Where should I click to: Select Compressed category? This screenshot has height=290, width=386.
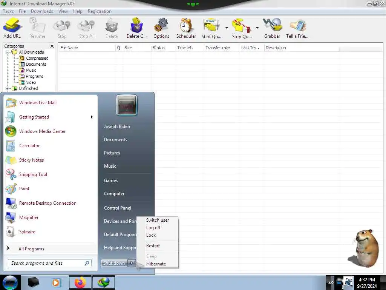tap(37, 58)
